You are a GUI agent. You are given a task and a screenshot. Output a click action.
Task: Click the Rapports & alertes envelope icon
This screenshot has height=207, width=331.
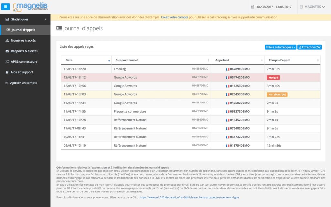(x=7, y=51)
